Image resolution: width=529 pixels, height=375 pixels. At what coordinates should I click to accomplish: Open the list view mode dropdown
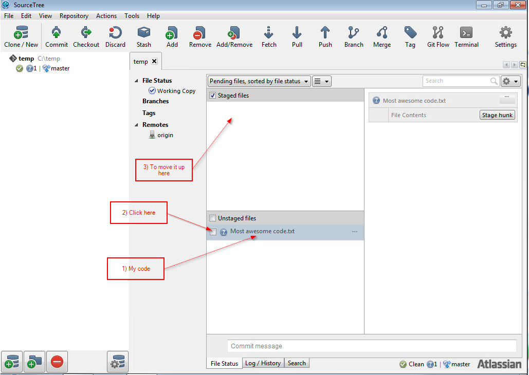(322, 81)
